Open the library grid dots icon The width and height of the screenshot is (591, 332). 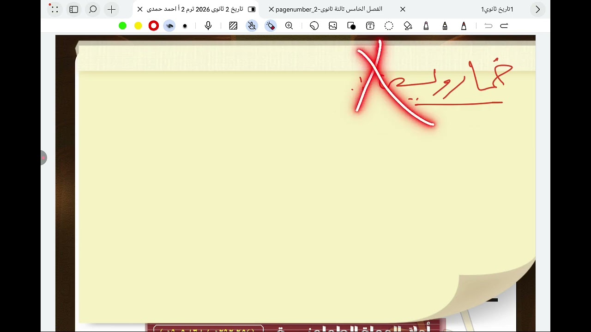click(54, 9)
